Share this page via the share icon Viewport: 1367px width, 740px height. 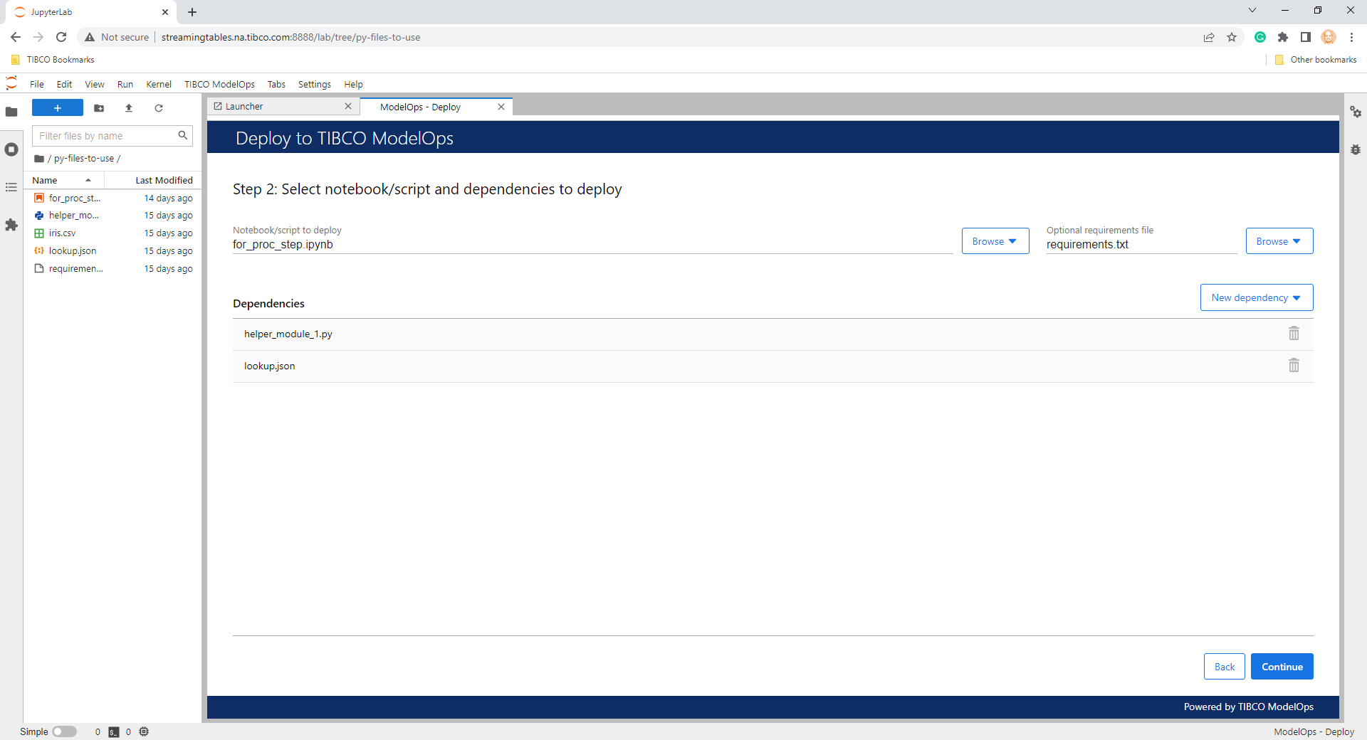click(x=1209, y=37)
